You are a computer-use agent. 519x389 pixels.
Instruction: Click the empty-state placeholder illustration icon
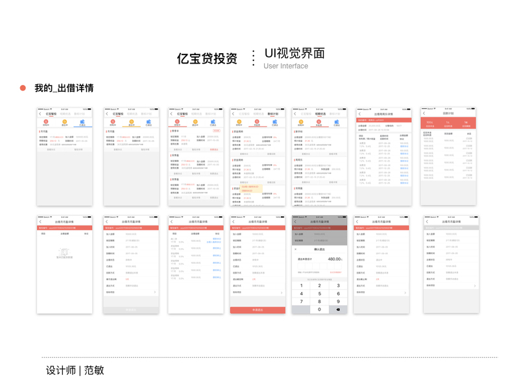click(x=64, y=252)
